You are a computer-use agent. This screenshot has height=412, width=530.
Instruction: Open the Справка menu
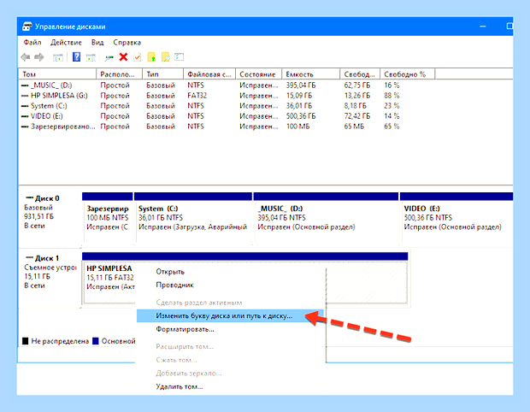tap(127, 42)
